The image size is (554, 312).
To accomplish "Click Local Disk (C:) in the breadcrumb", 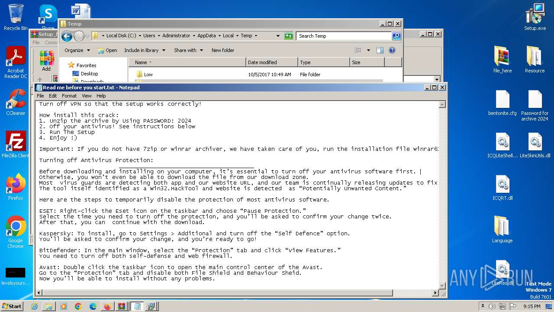I will click(121, 36).
